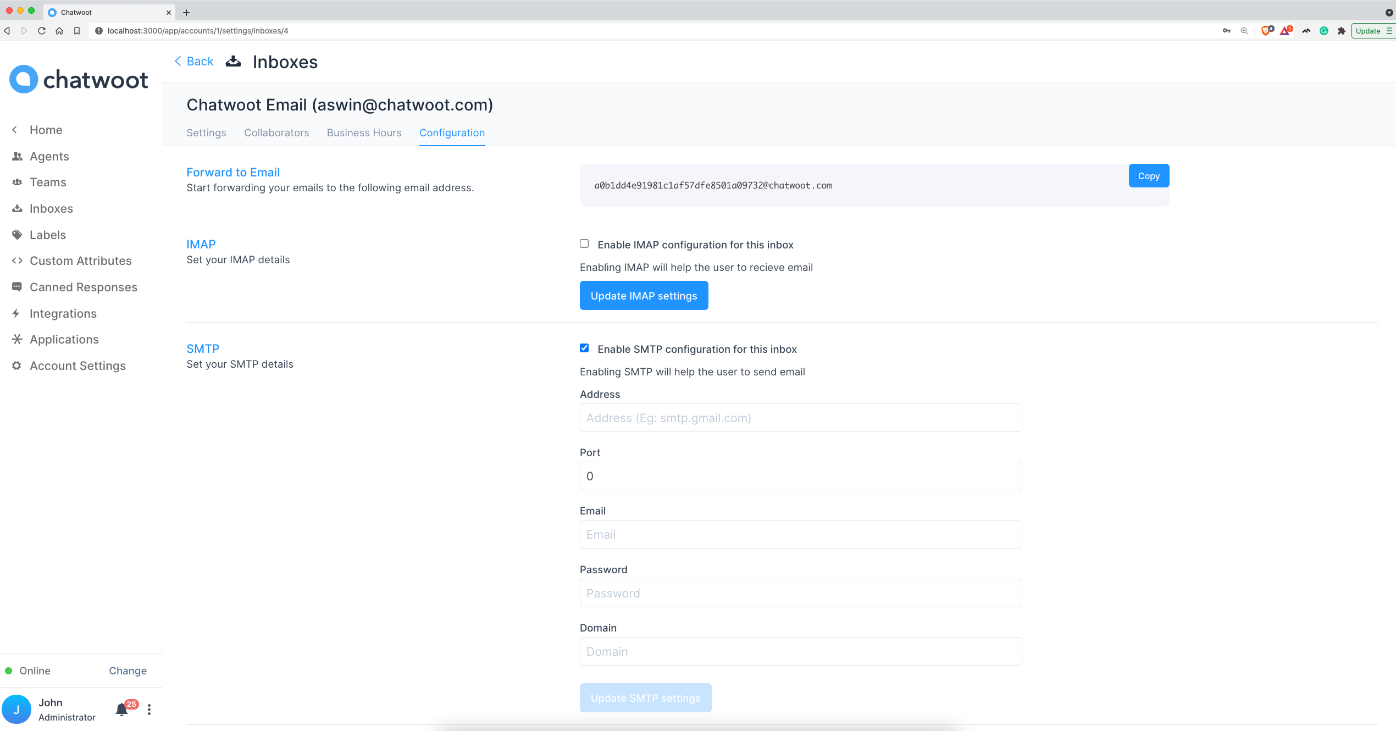Click Update SMTP settings button
This screenshot has height=731, width=1396.
click(645, 698)
